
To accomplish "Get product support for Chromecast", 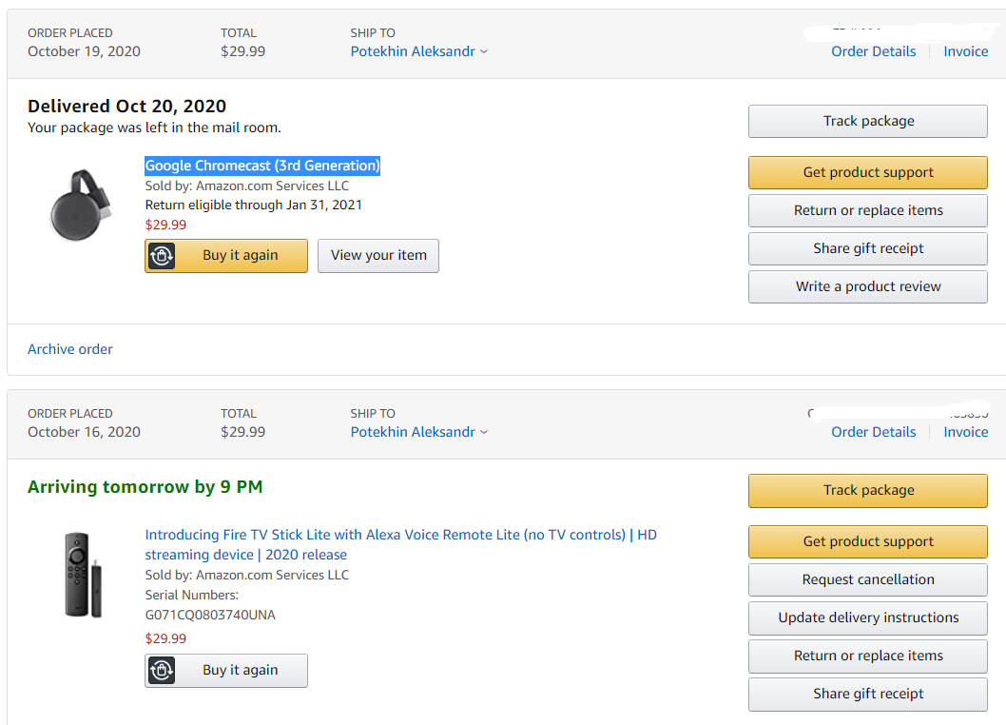I will [867, 172].
